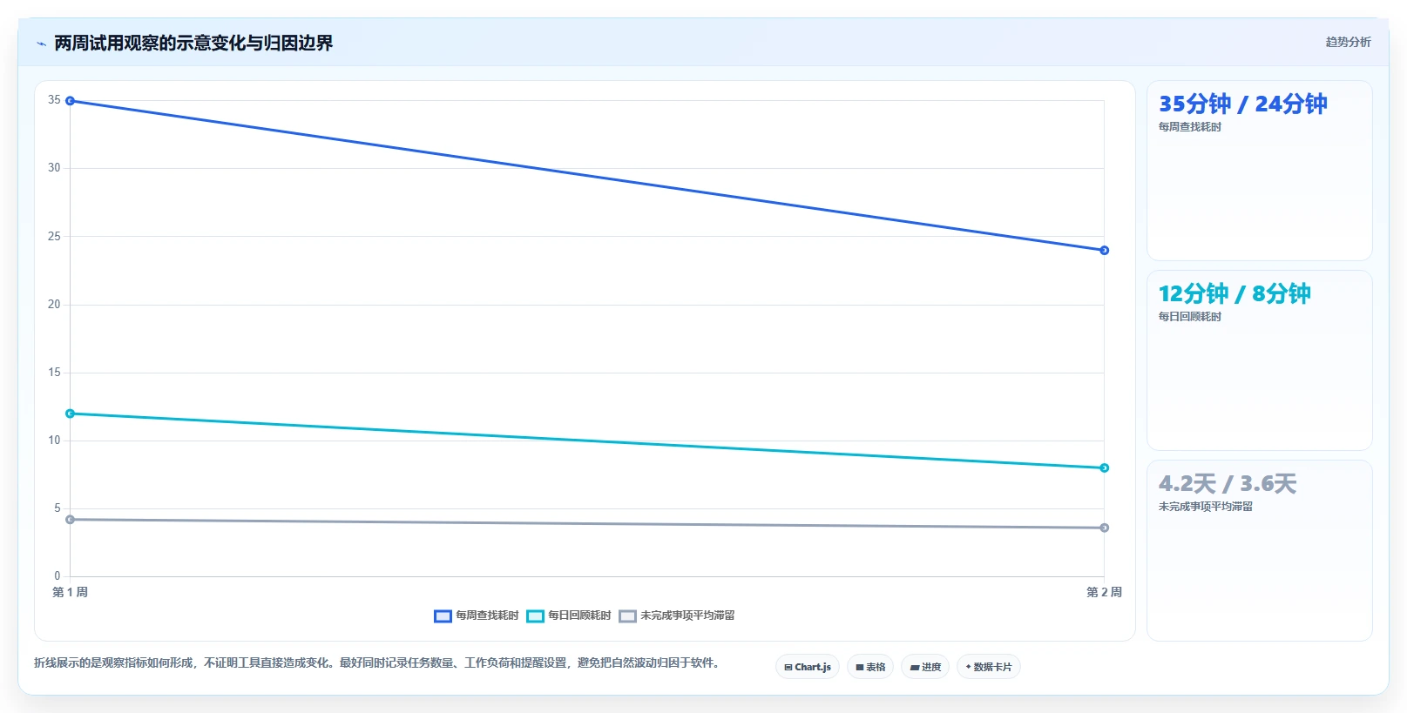Click the 趋势分析 label in header
The height and width of the screenshot is (713, 1407).
[x=1348, y=42]
